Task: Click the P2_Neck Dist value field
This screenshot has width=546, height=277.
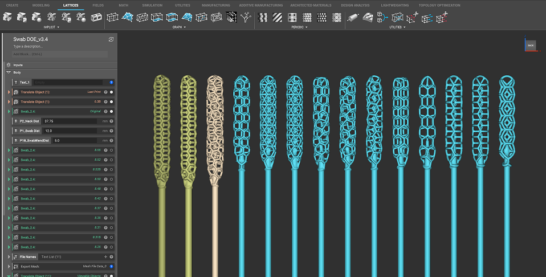Action: pyautogui.click(x=68, y=121)
